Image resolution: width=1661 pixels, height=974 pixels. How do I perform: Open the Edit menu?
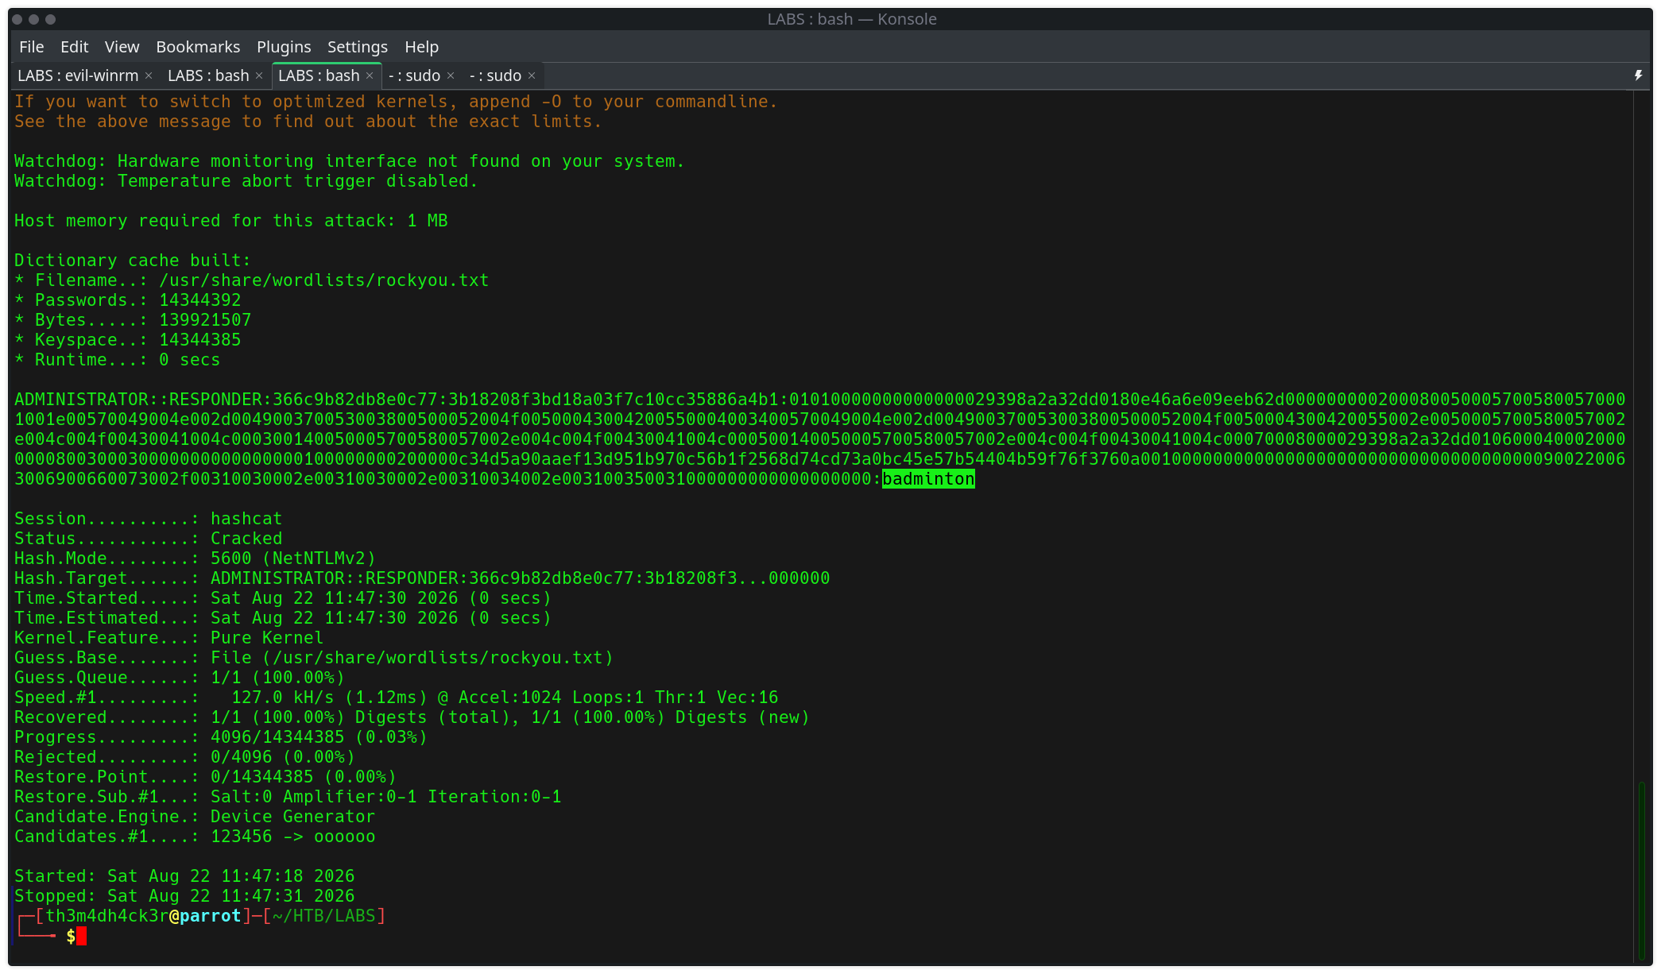pyautogui.click(x=74, y=47)
